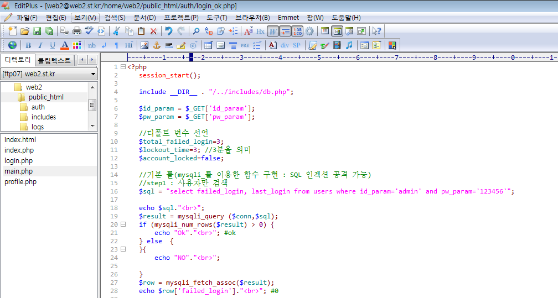This screenshot has width=558, height=298.
Task: Open the View (보기) menu
Action: (85, 18)
